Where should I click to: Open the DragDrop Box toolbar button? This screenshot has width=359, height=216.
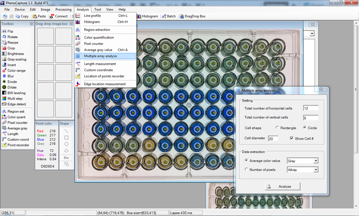pos(192,17)
